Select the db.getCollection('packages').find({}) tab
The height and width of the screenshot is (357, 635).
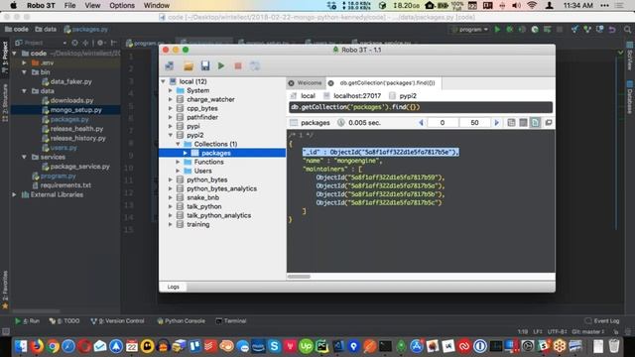[x=387, y=83]
